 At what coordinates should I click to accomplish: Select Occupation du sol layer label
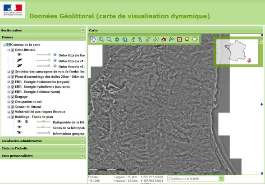coord(28,102)
